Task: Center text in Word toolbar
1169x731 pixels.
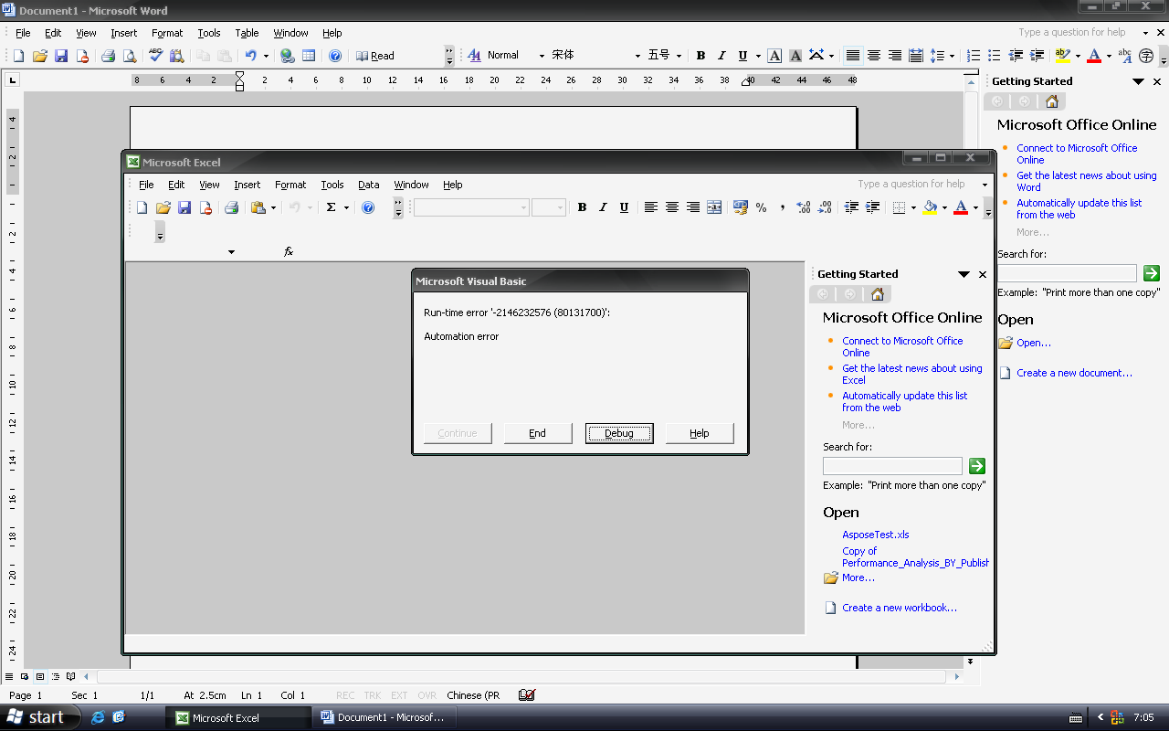Action: point(873,56)
